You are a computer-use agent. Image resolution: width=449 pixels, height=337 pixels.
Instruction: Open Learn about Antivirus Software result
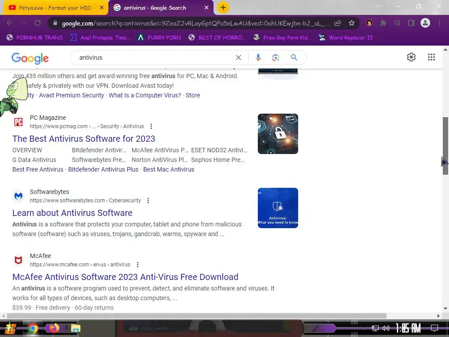tap(72, 213)
